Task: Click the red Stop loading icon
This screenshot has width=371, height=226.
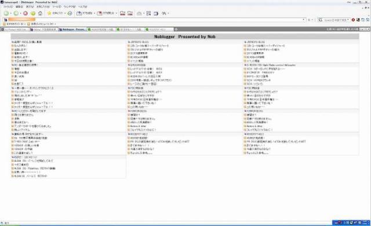Action: tap(26, 13)
